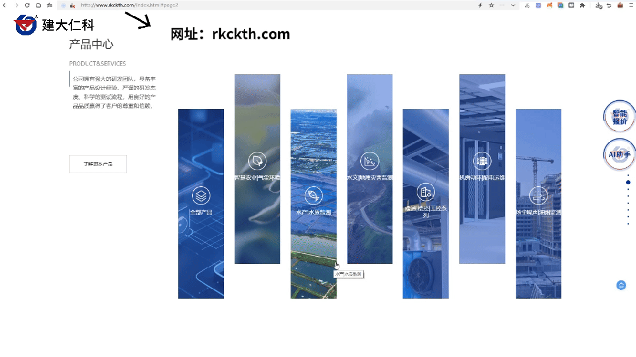Open the three-dots more menu in toolbar
The height and width of the screenshot is (357, 636).
[x=502, y=5]
